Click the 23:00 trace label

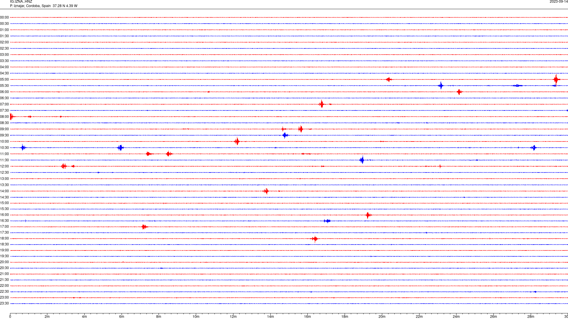point(4,297)
